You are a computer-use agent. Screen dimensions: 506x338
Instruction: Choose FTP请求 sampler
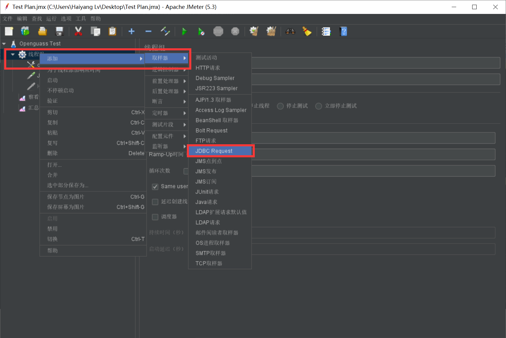(220, 141)
